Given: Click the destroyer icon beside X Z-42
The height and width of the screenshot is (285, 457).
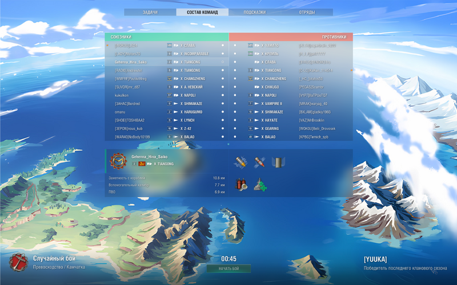Looking at the screenshot, I should point(176,129).
